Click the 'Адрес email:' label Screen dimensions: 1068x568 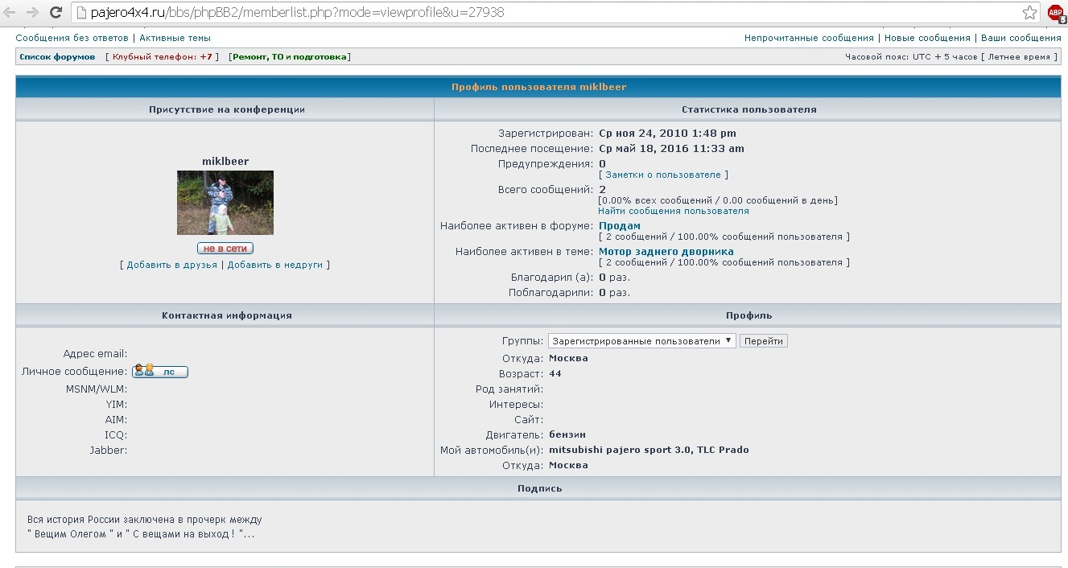(95, 354)
